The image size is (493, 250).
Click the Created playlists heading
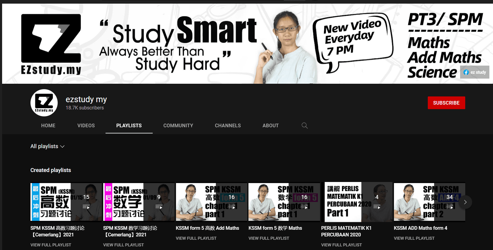(x=51, y=170)
